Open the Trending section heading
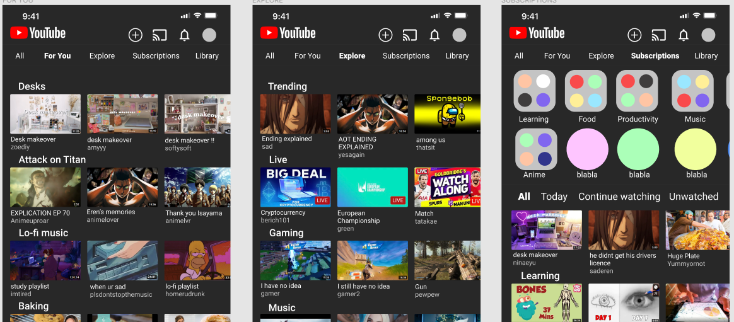The image size is (734, 322). coord(288,86)
